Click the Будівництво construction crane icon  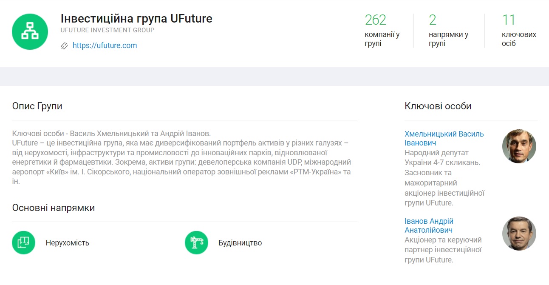196,243
